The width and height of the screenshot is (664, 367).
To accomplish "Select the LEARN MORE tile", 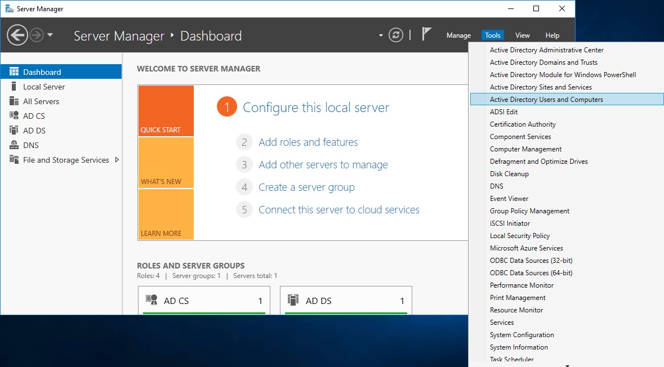I will pos(166,214).
